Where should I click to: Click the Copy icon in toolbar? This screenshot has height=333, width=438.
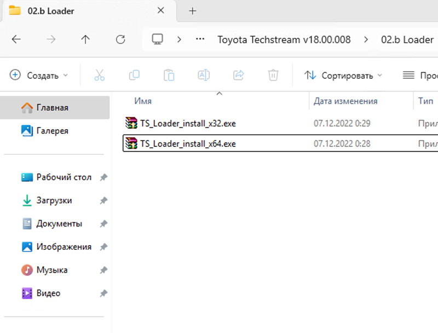(134, 76)
